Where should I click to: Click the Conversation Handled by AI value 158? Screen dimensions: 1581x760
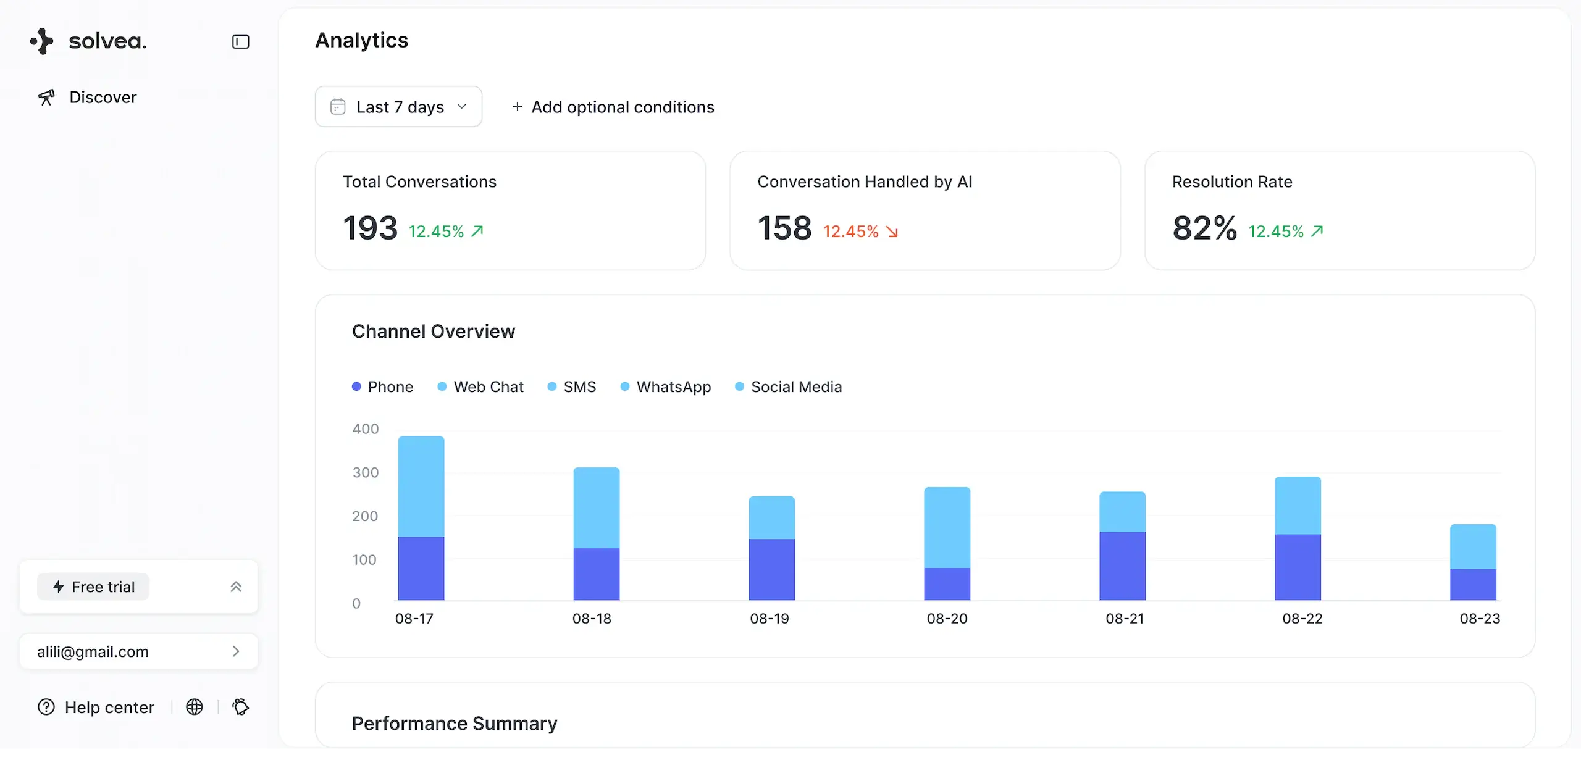(x=785, y=228)
